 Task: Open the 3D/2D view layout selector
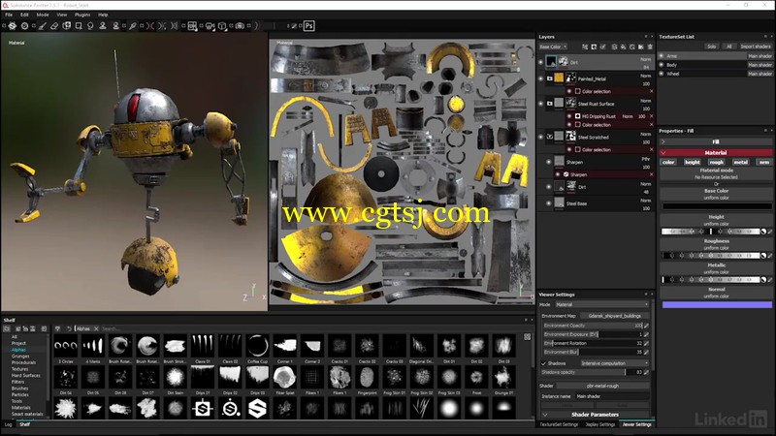(x=192, y=26)
